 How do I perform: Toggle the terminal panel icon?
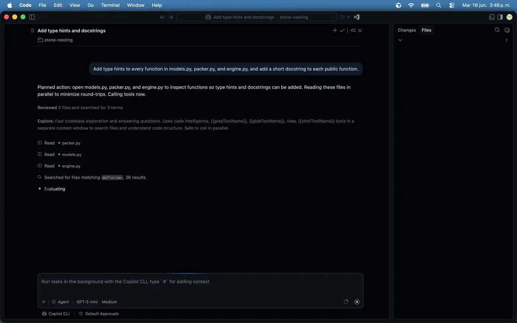(492, 17)
